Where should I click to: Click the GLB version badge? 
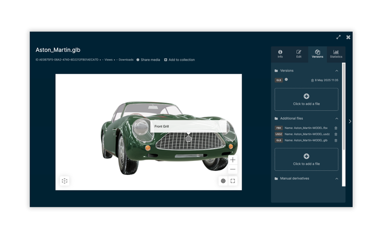[279, 80]
